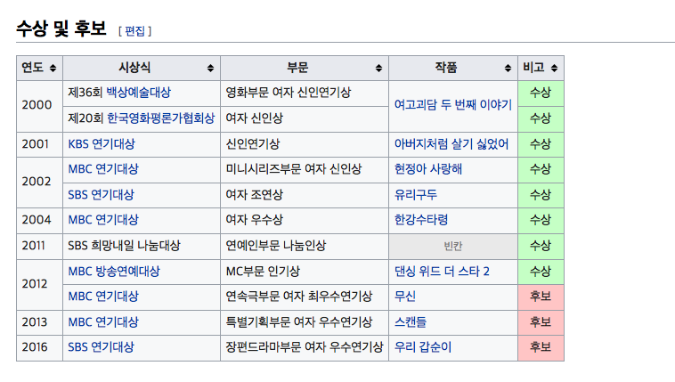Open the 우리 갑순이 link

pos(423,347)
